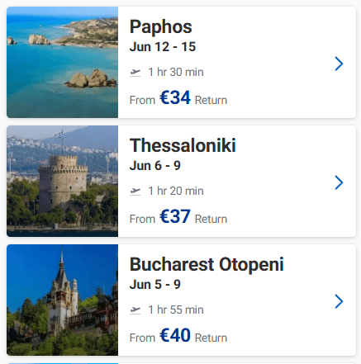This screenshot has width=361, height=364.
Task: Click the Jun 6 - 9 date range
Action: (155, 166)
